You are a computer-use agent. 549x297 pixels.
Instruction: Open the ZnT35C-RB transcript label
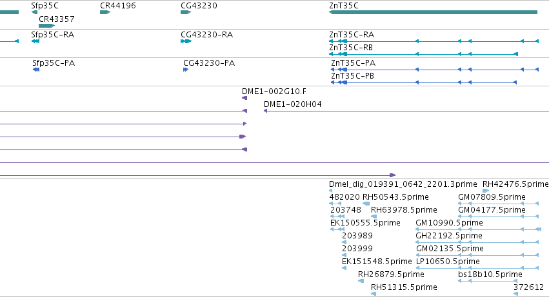351,48
